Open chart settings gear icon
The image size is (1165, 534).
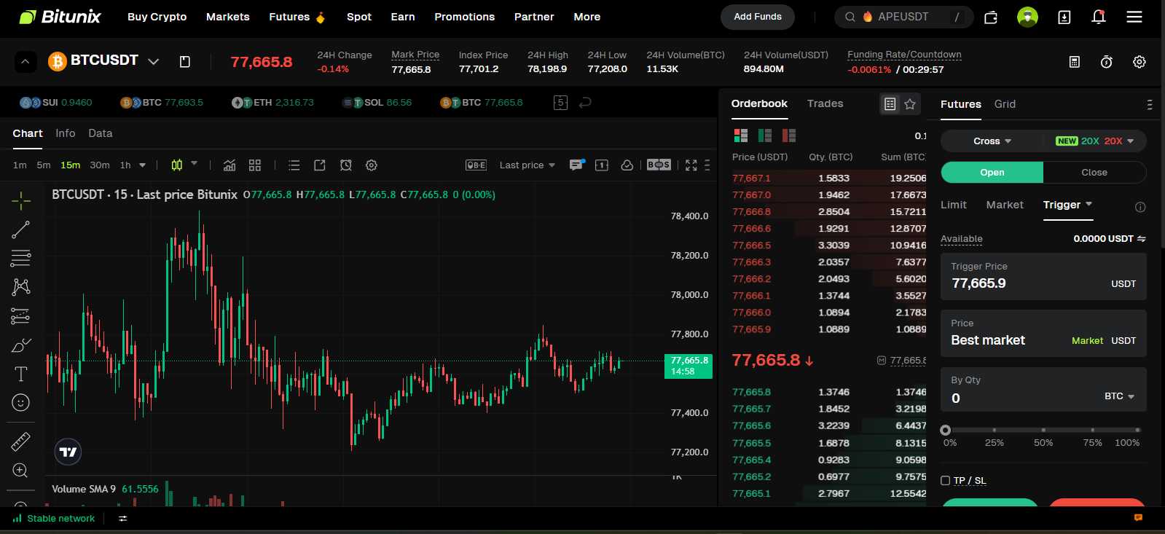pos(372,165)
